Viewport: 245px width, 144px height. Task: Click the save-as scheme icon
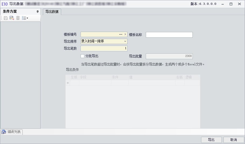(x=12, y=18)
